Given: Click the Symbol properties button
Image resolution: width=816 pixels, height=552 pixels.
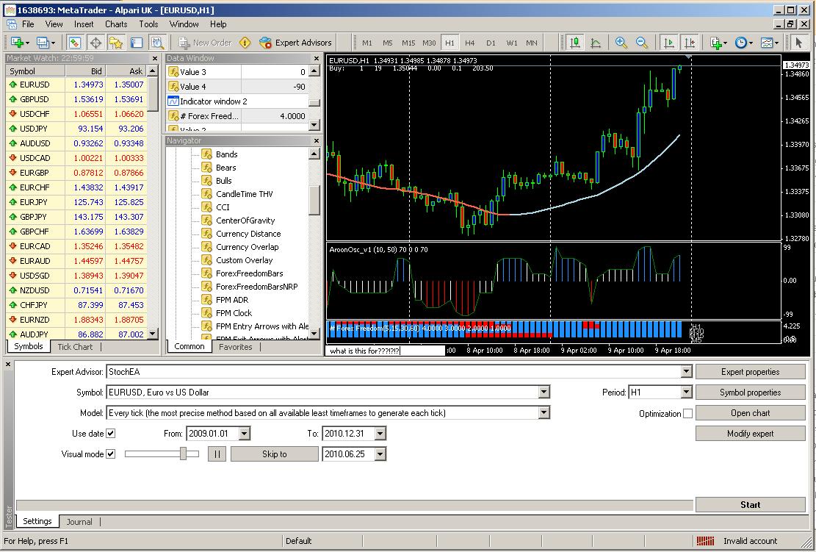Looking at the screenshot, I should point(751,392).
